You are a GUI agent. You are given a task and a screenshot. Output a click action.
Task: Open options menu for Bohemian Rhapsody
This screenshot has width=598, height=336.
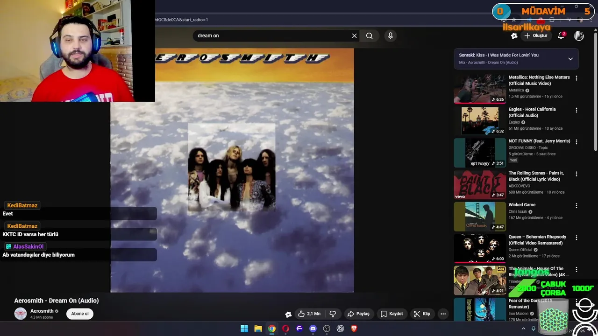point(576,238)
